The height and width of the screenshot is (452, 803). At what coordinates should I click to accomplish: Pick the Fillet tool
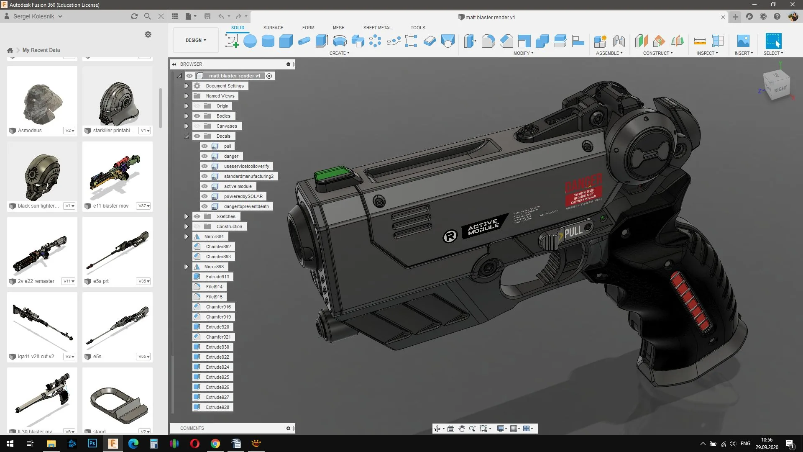[488, 41]
